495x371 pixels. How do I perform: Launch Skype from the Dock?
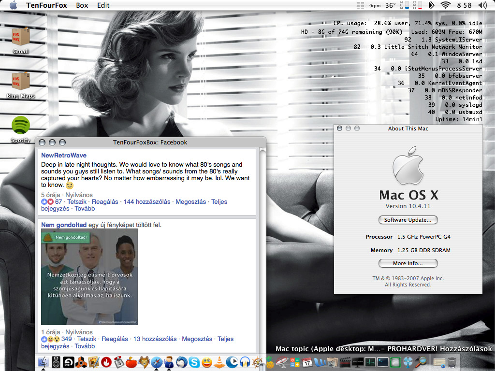[194, 362]
